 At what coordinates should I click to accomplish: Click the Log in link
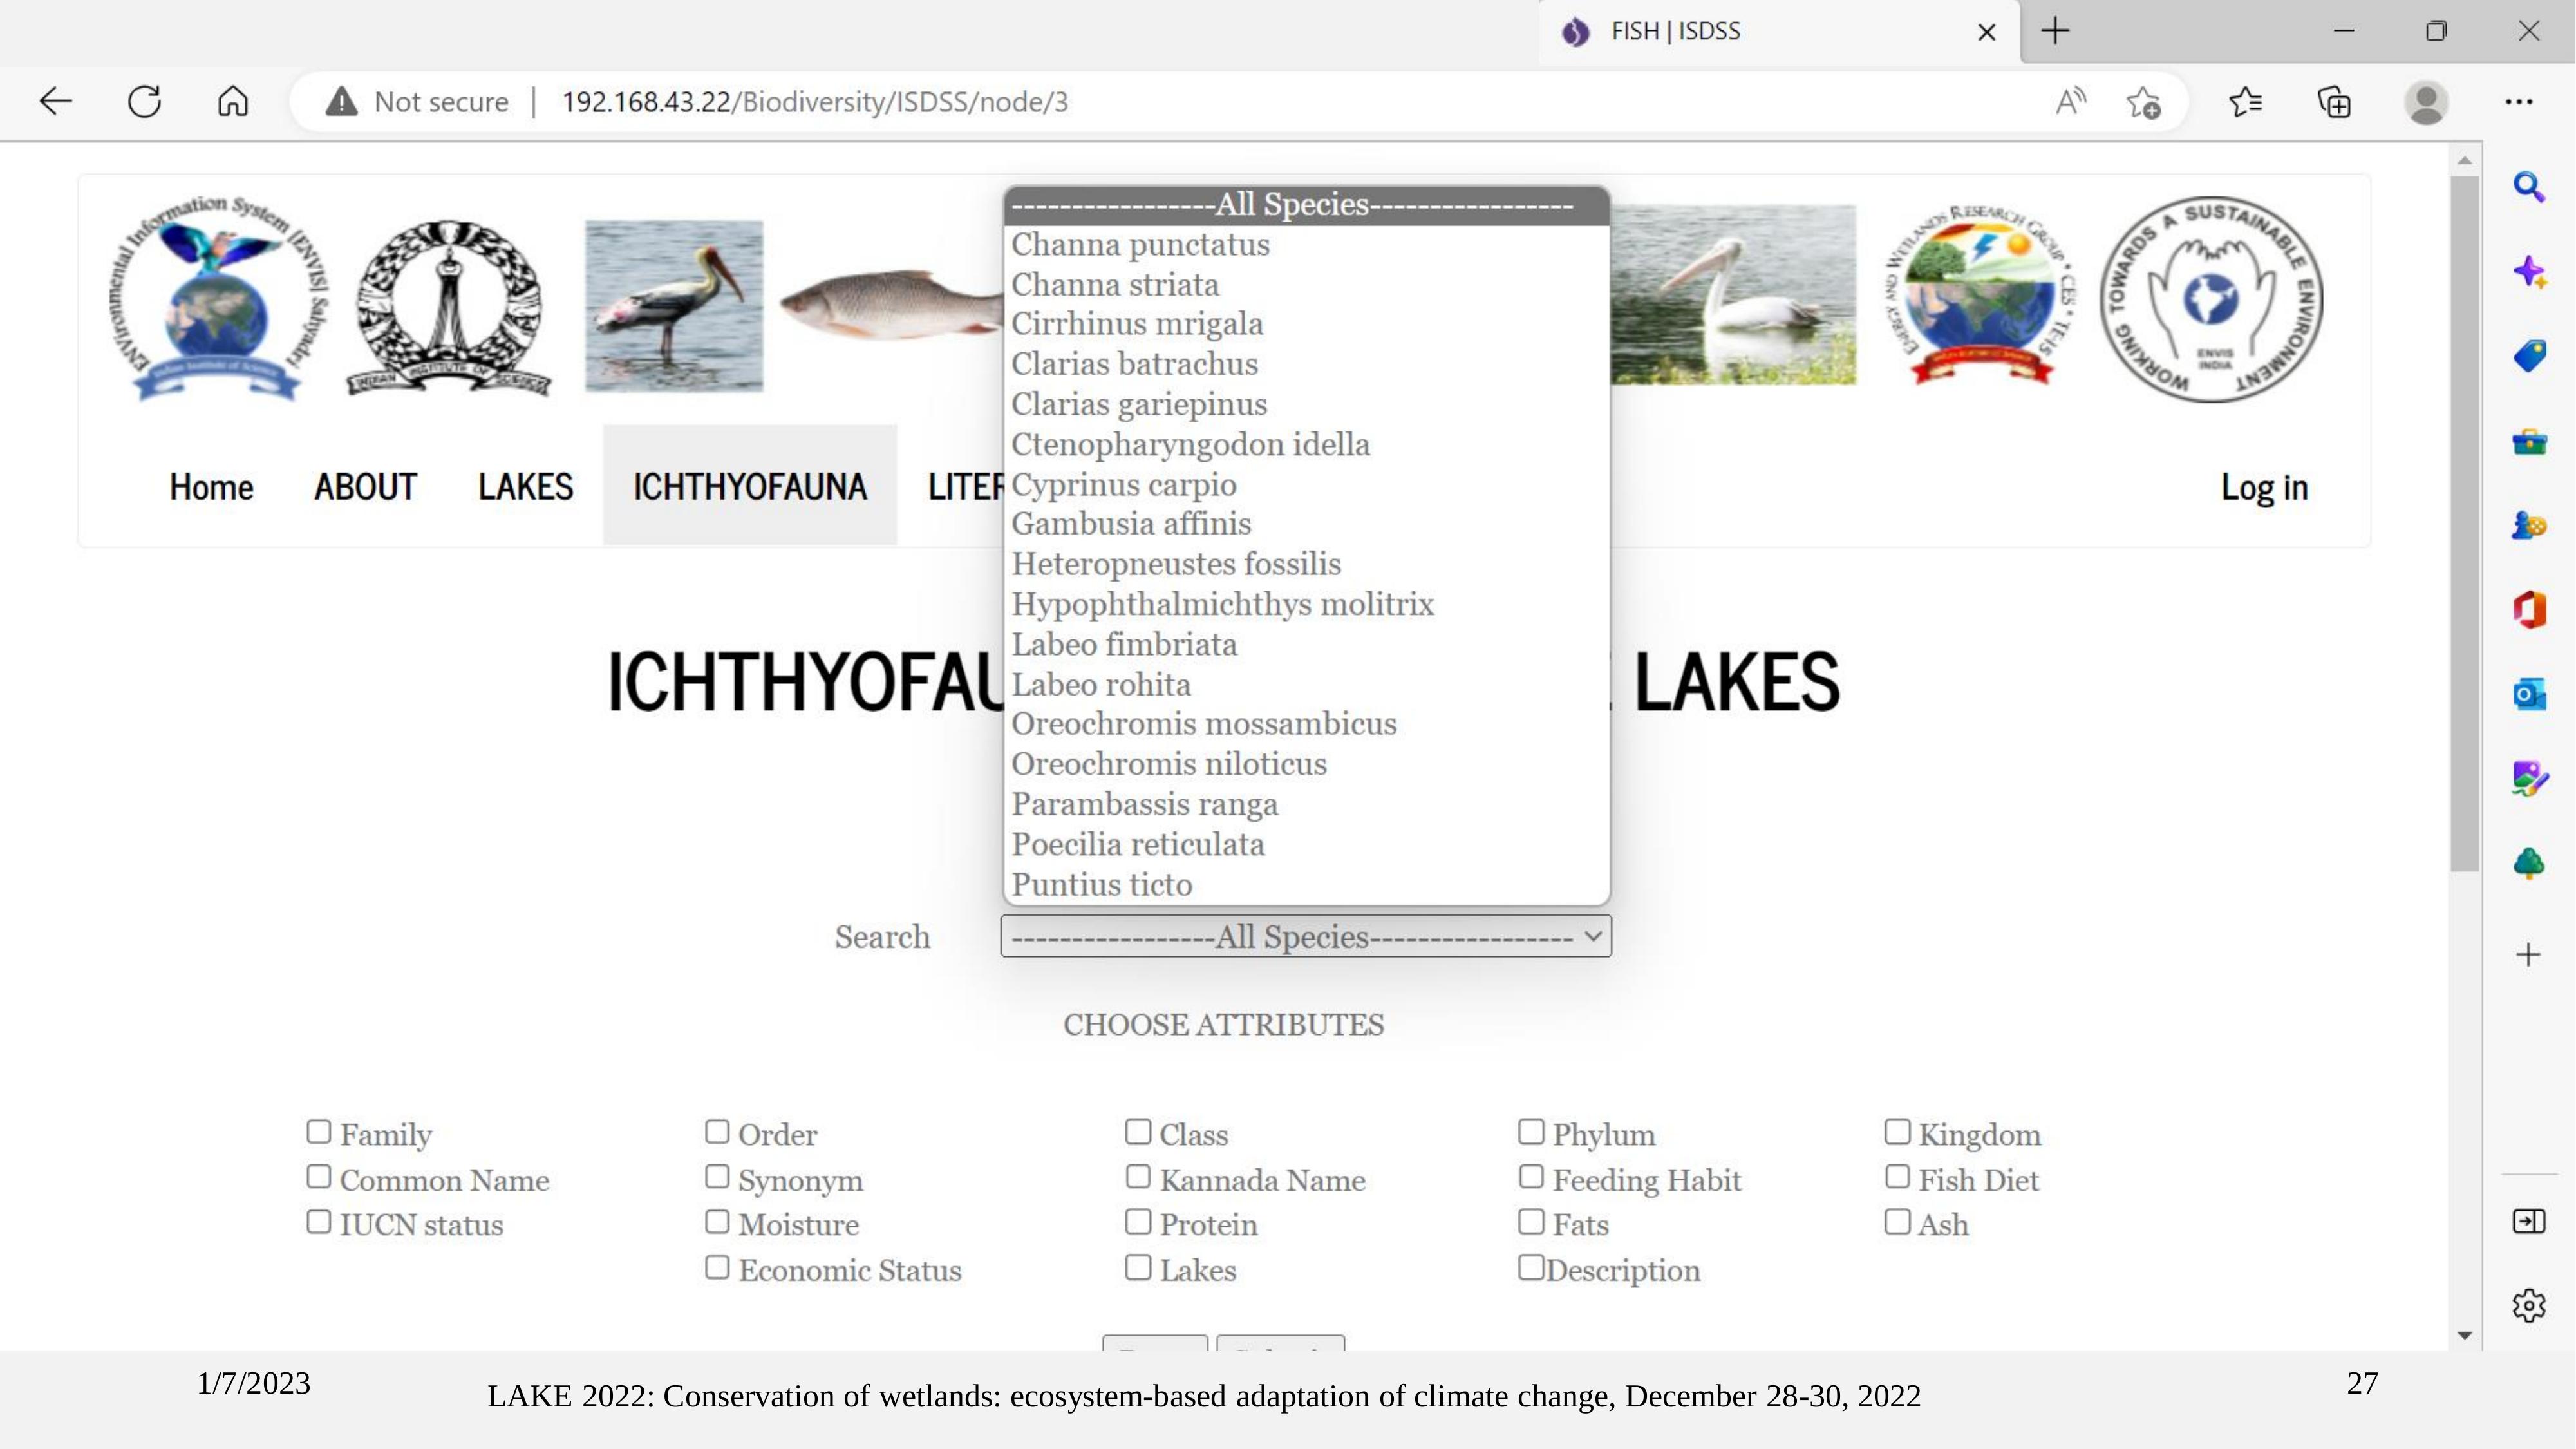(x=2264, y=487)
